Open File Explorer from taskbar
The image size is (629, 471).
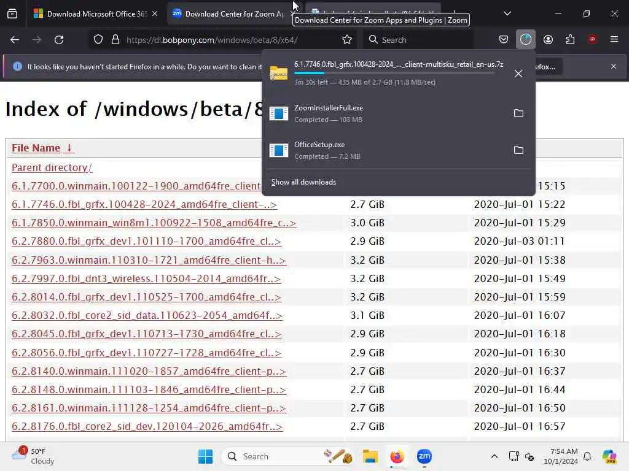[x=370, y=456]
